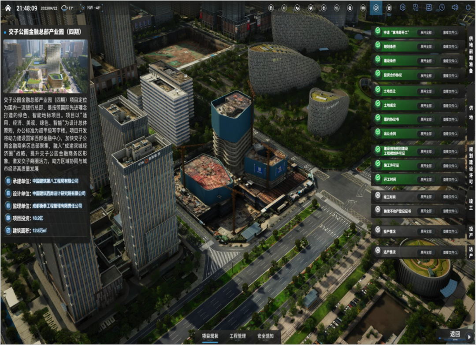
Task: Expand 展开全部 for 施工许可证
Action: tap(426, 165)
